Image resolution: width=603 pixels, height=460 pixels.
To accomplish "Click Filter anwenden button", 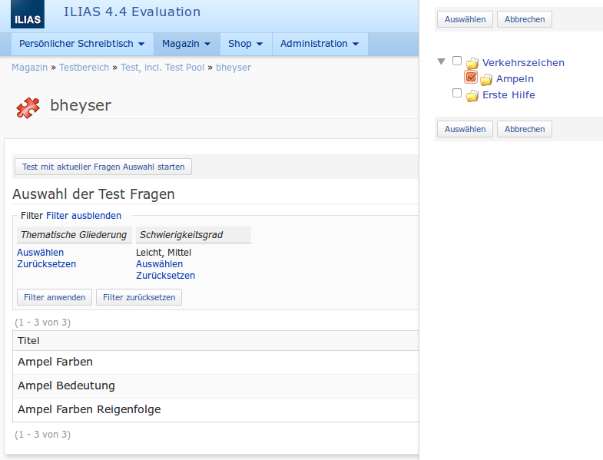I will (55, 297).
